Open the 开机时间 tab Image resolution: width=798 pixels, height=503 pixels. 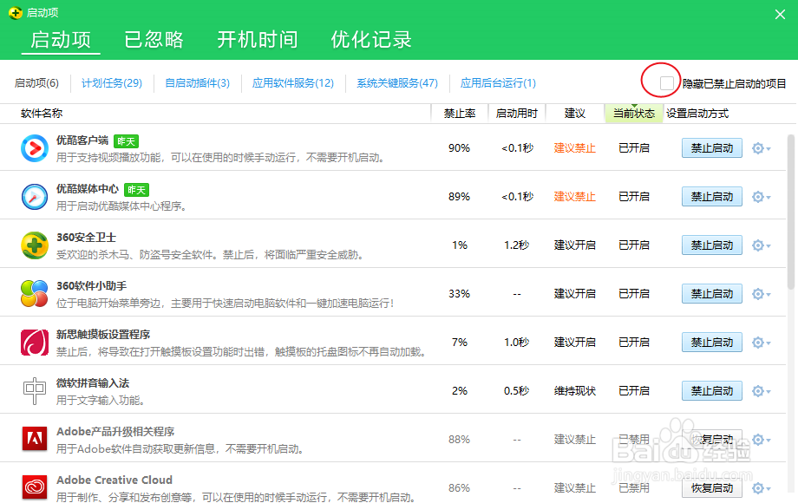tap(257, 40)
